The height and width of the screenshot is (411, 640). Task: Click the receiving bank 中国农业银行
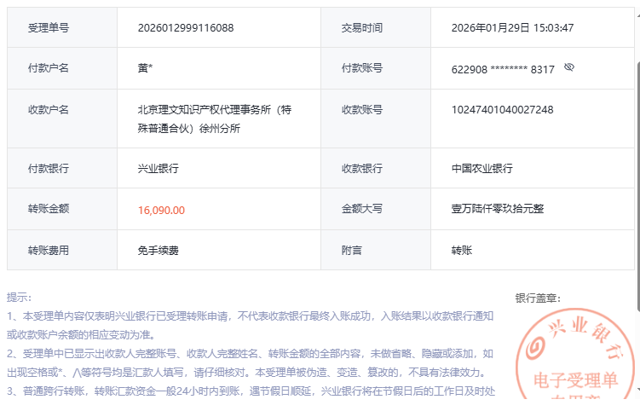482,169
